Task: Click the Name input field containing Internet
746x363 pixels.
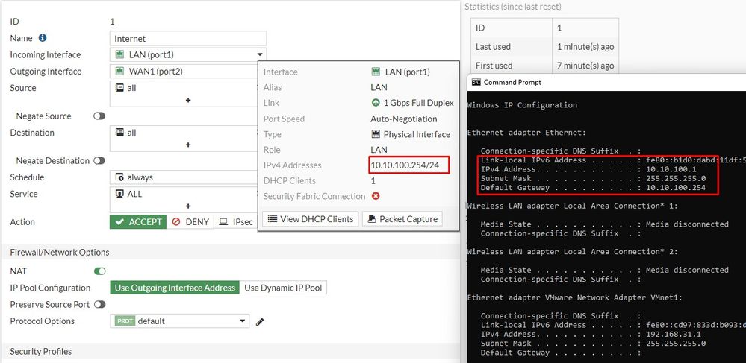Action: point(188,39)
